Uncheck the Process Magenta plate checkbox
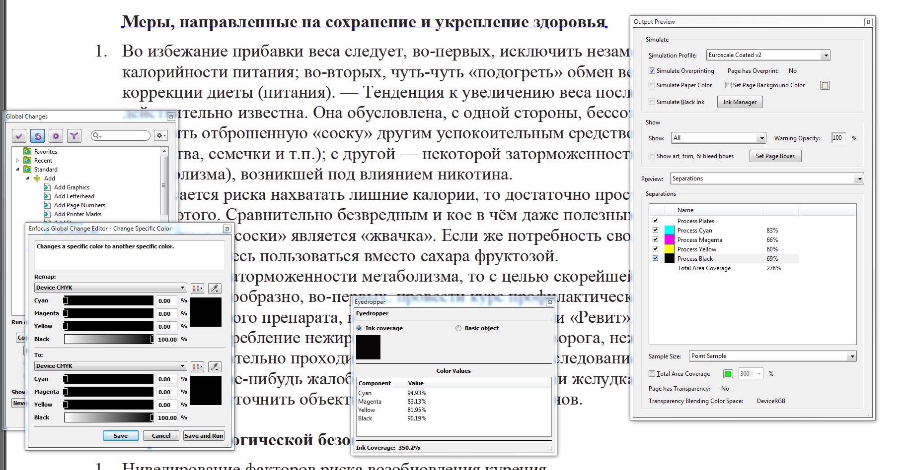Image resolution: width=903 pixels, height=470 pixels. tap(655, 239)
